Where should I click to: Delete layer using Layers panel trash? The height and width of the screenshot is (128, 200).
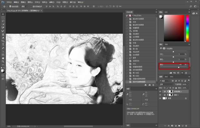pos(186,126)
